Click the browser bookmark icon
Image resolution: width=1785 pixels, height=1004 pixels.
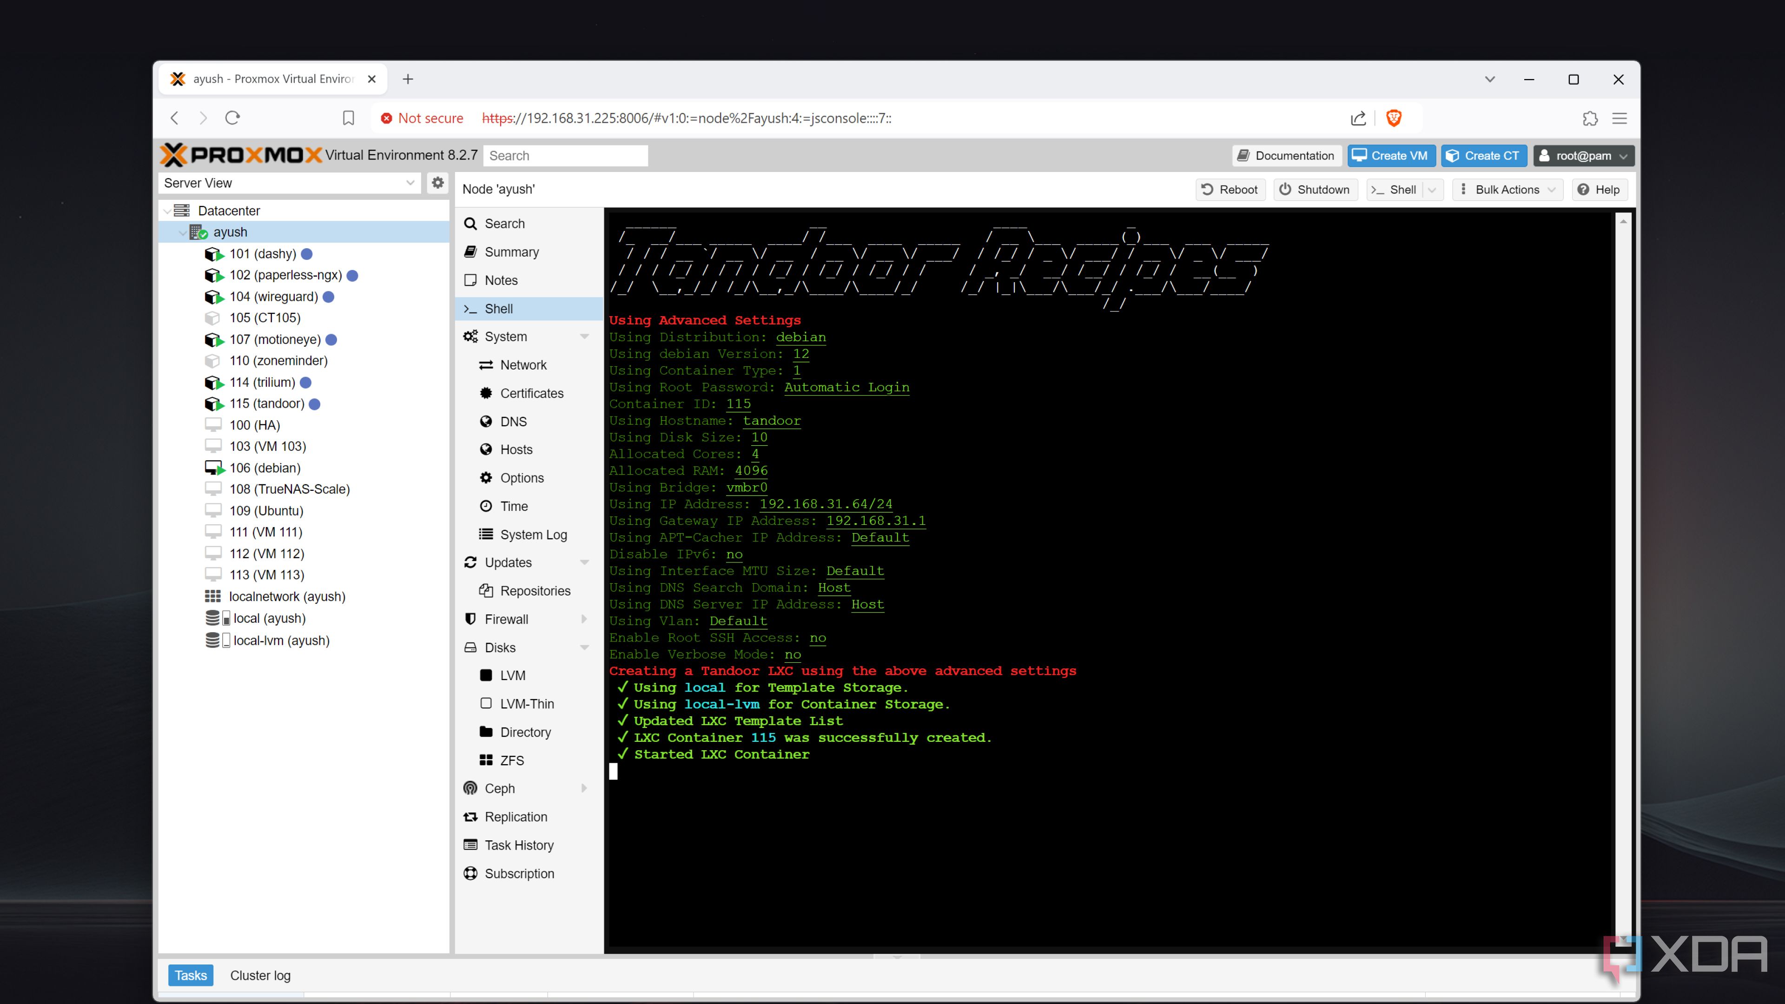[349, 119]
